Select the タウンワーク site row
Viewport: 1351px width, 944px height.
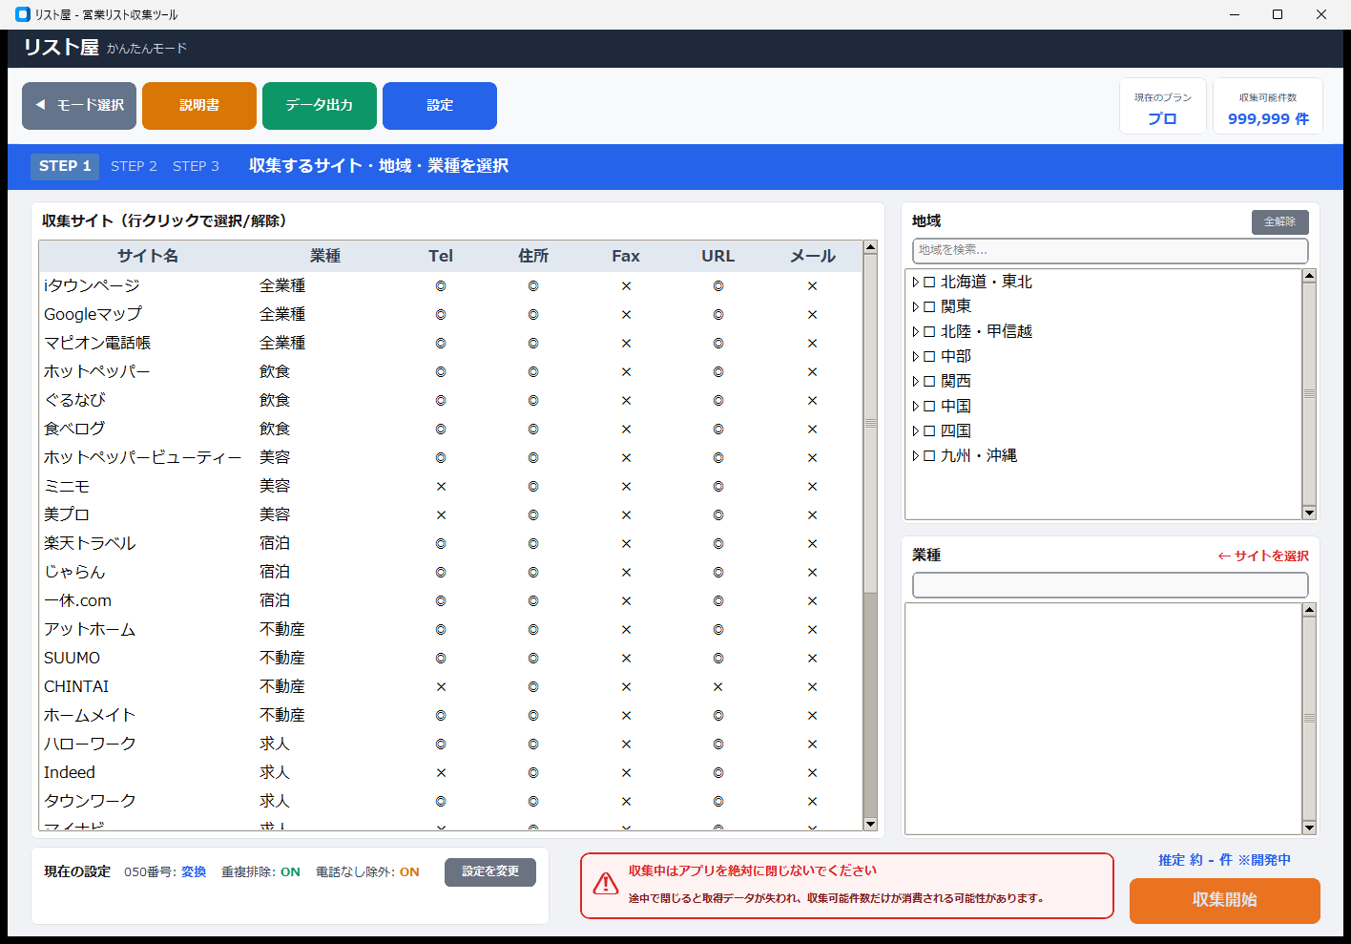450,802
